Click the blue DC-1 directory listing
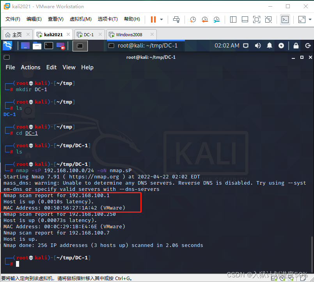314x282 pixels. click(10, 115)
